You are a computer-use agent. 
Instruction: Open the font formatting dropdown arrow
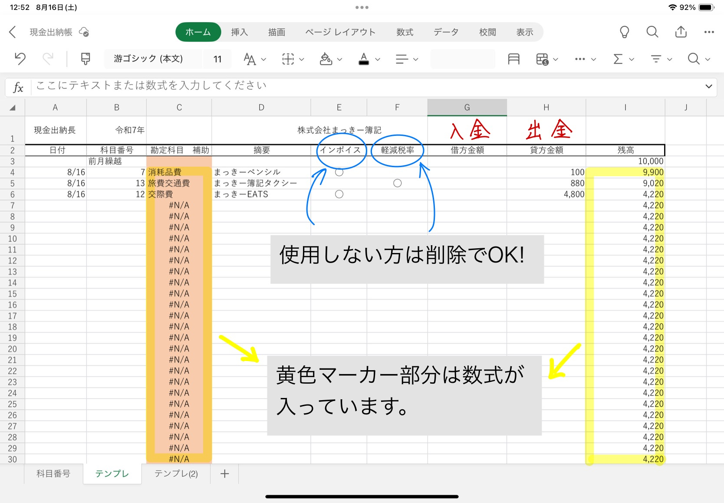[263, 59]
